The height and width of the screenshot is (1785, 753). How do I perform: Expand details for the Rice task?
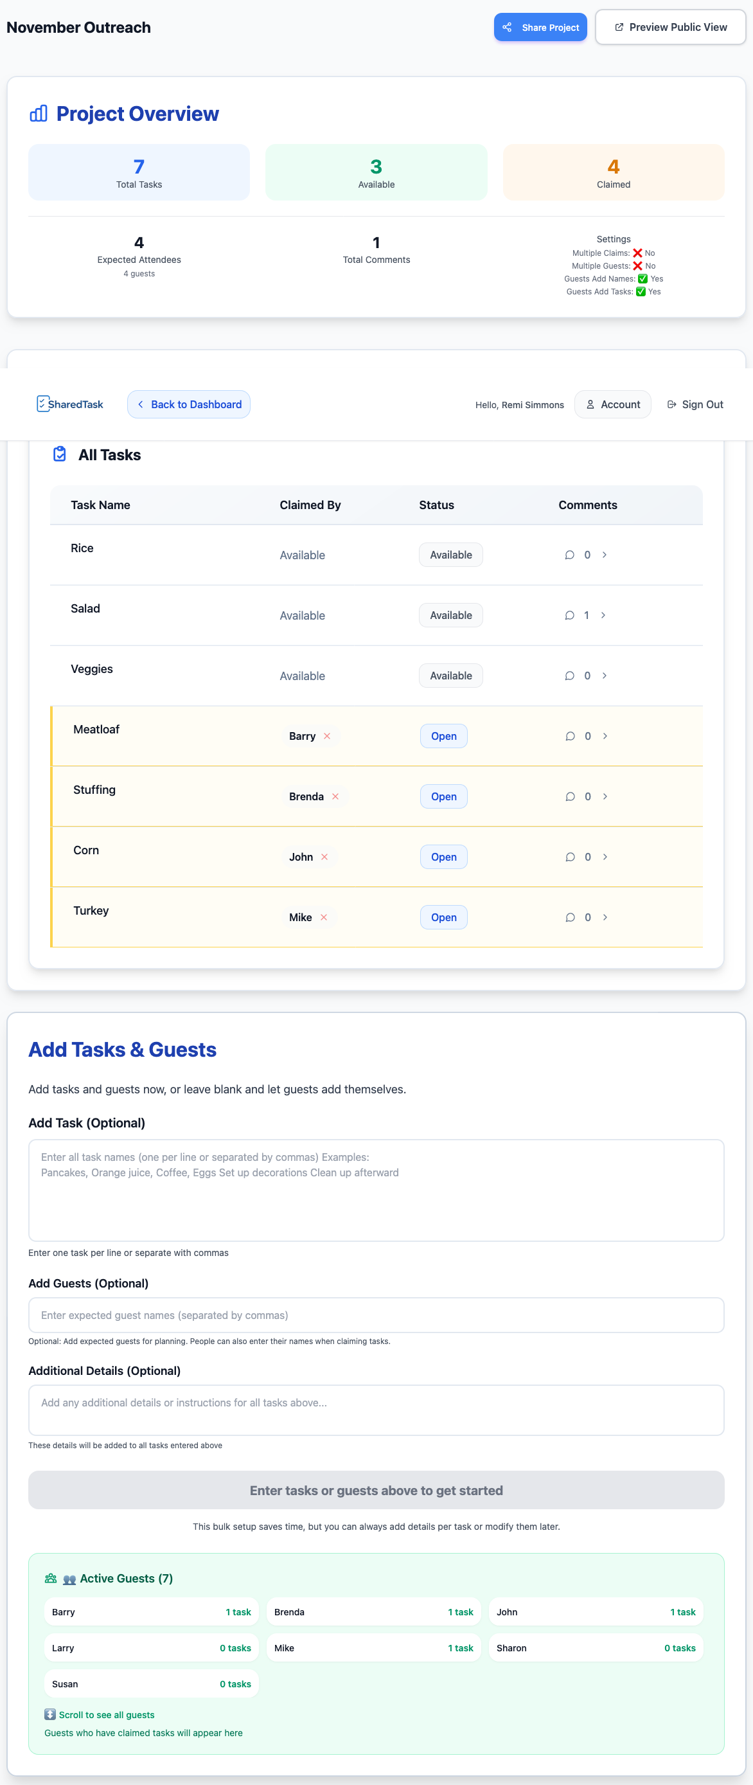coord(604,554)
